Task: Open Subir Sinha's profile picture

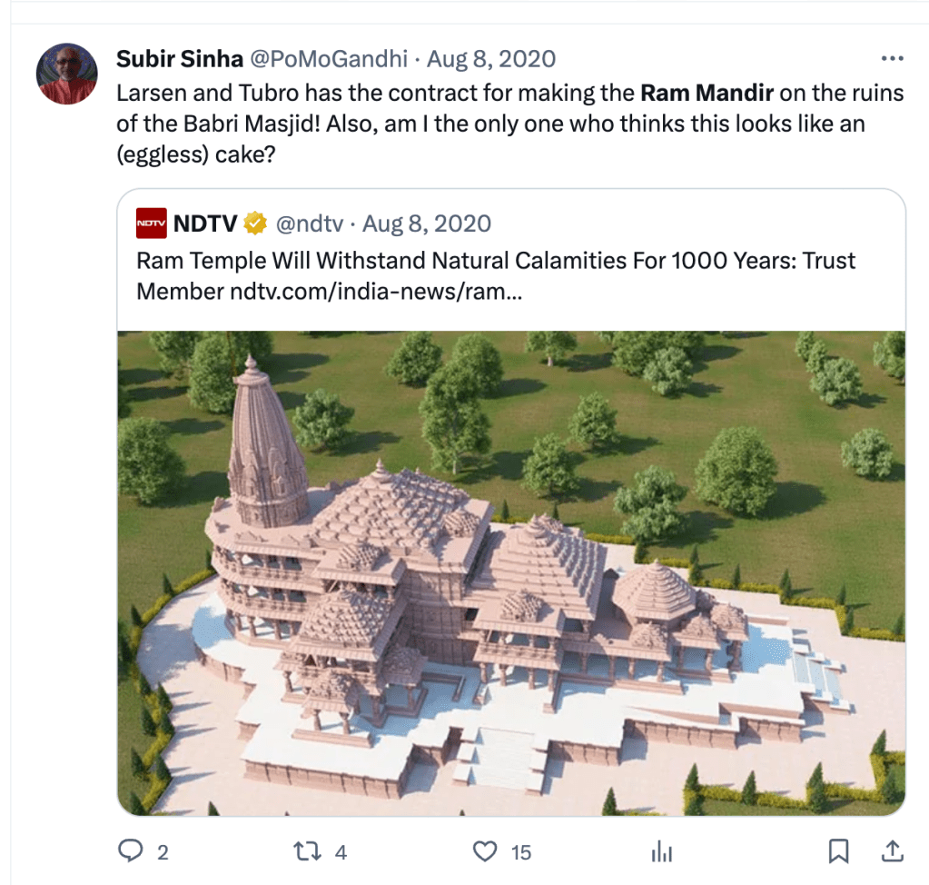Action: [x=66, y=74]
